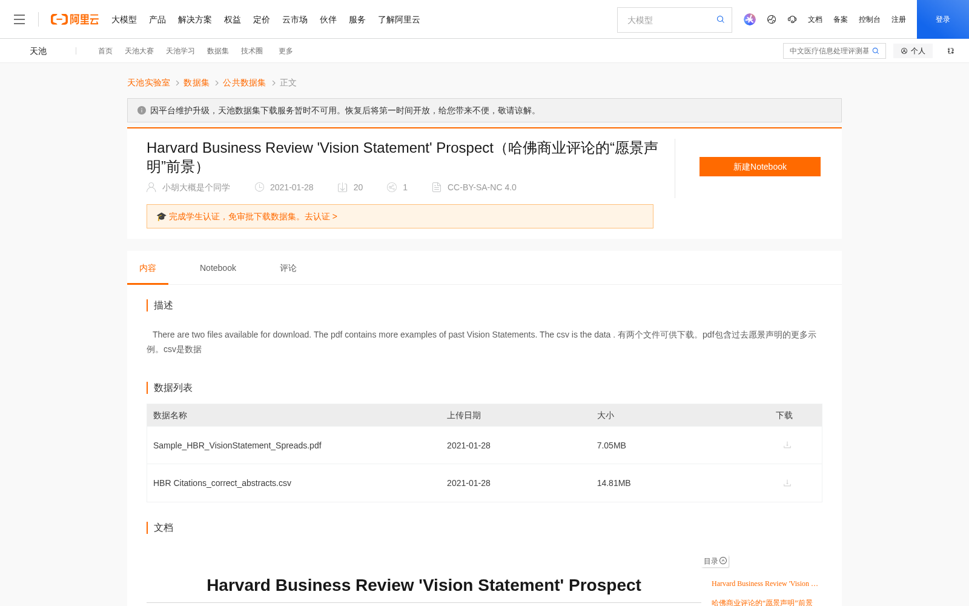Open 解决方案 top menu
This screenshot has height=606, width=969.
pos(195,19)
